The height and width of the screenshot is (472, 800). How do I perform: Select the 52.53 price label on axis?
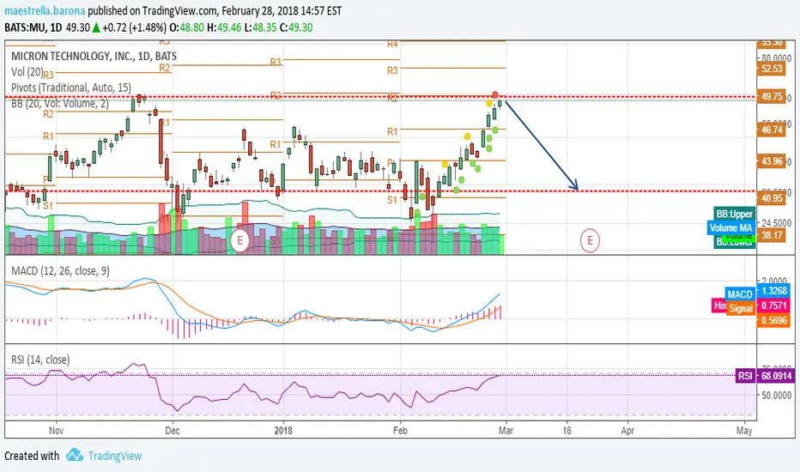click(772, 69)
